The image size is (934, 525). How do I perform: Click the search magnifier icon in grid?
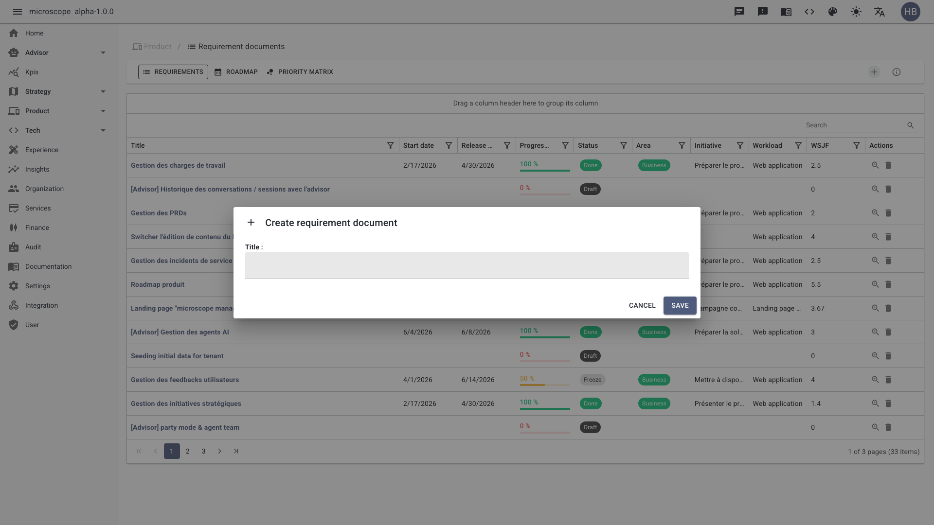click(911, 125)
